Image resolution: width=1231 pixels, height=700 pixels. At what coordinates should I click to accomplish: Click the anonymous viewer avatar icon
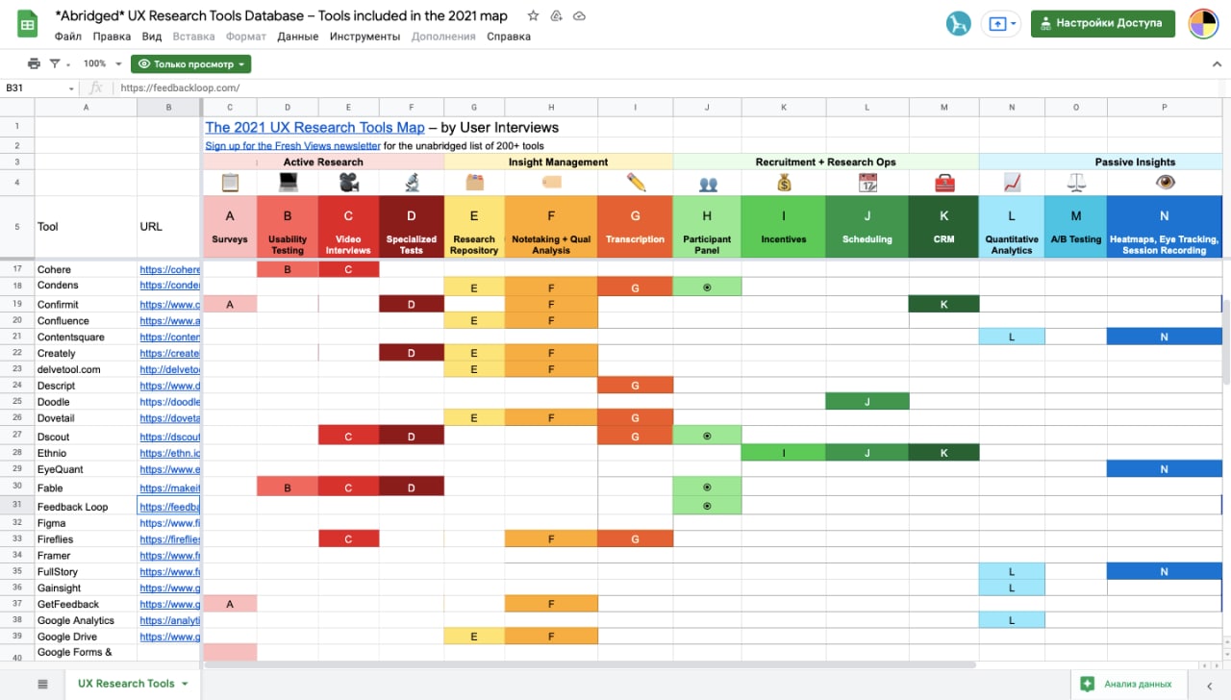point(959,24)
